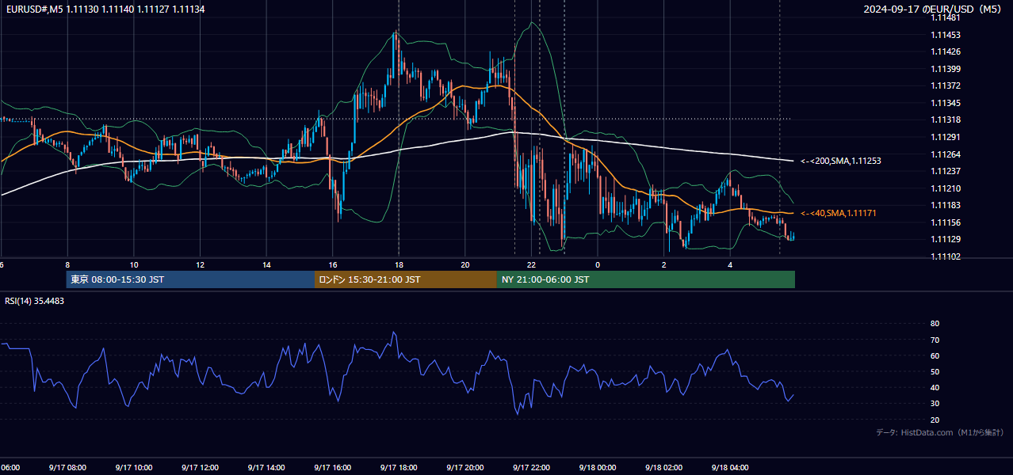Click price axis value 1.11399
1013x475 pixels.
point(946,69)
